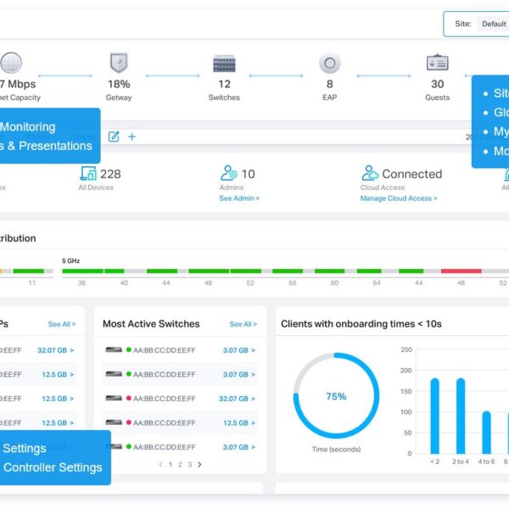This screenshot has width=509, height=509.
Task: Click the '5 GHz' band label
Action: 70,260
